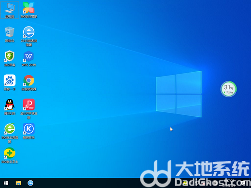Launch the 360 Secure Browser shortcut
The width and height of the screenshot is (251, 188).
tap(10, 133)
